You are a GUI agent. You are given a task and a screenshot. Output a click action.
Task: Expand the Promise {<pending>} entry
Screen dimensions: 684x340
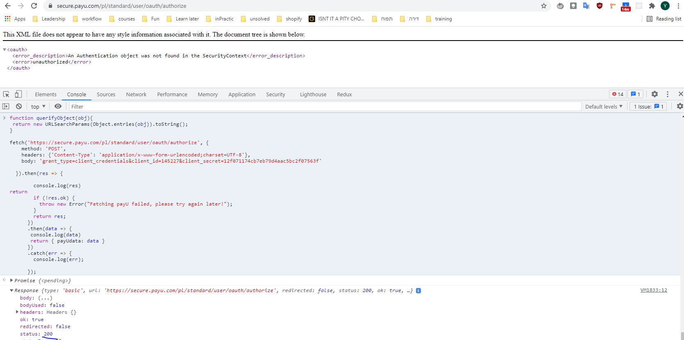tap(11, 281)
